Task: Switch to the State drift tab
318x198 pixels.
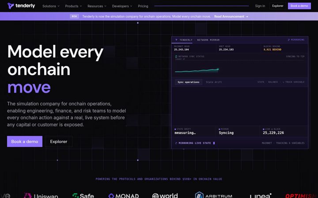Action: [x=214, y=82]
